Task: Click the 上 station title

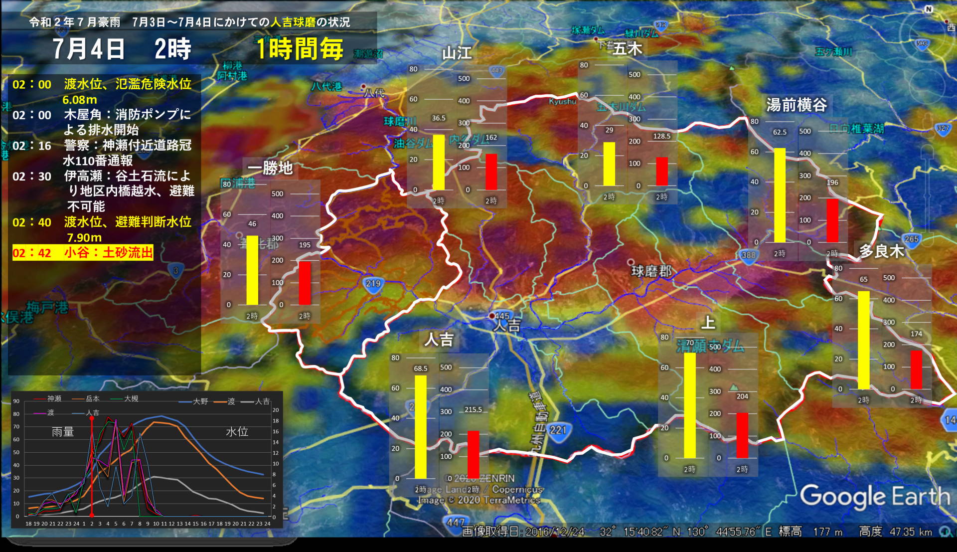Action: (708, 323)
